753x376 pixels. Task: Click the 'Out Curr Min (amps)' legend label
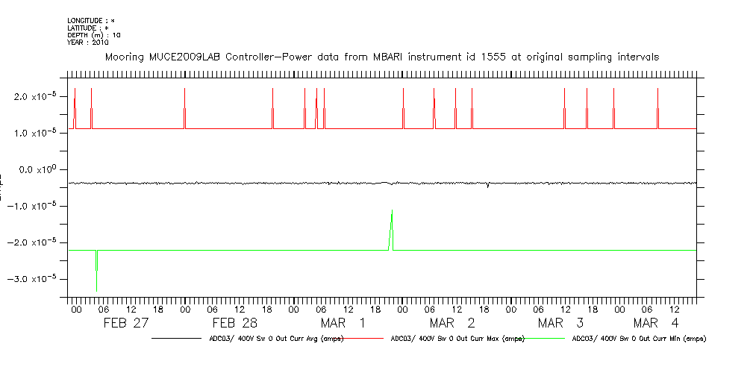639,339
